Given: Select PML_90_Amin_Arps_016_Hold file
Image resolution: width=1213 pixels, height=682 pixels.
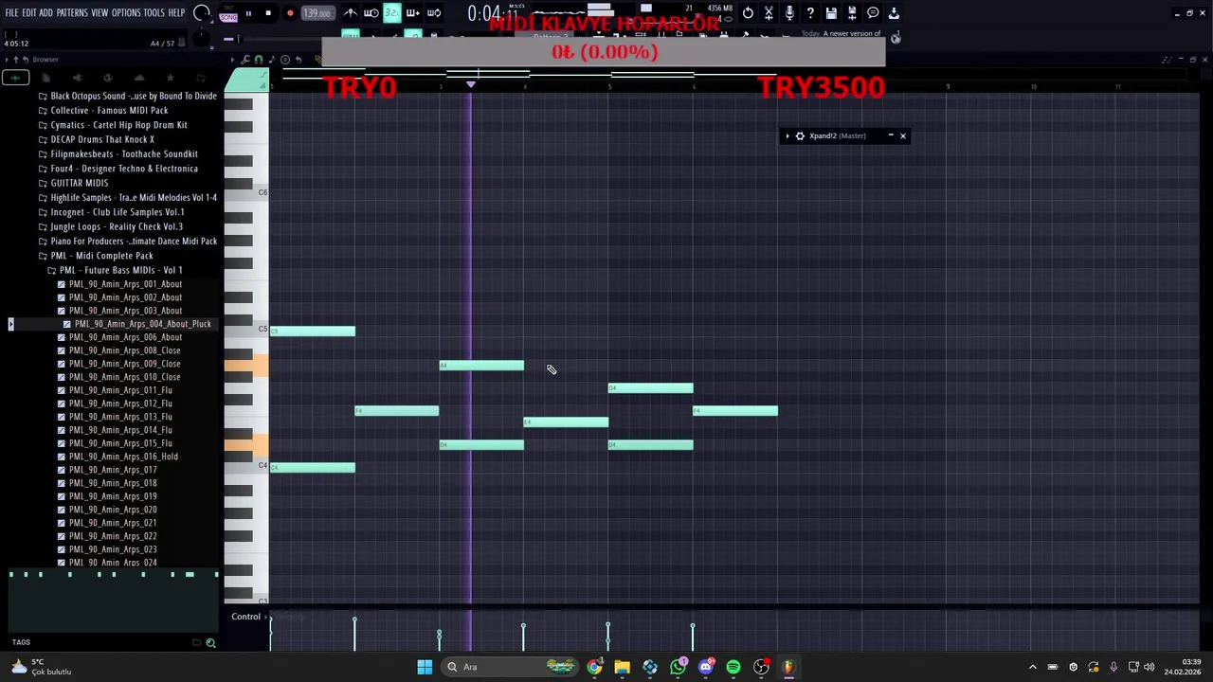Looking at the screenshot, I should pyautogui.click(x=118, y=457).
